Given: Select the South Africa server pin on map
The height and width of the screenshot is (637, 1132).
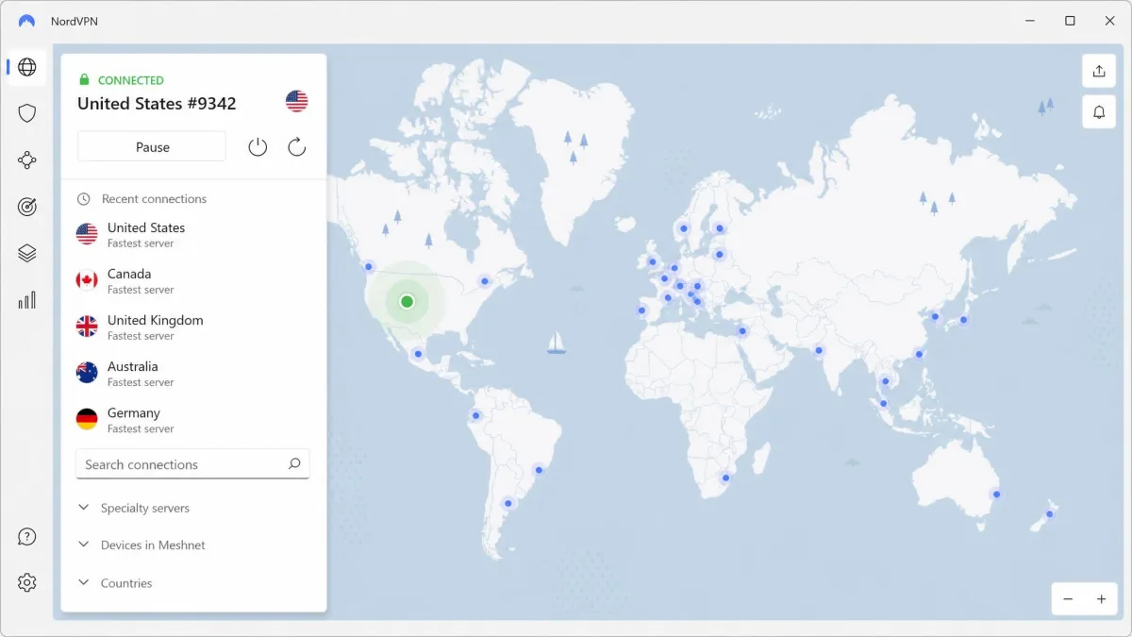Looking at the screenshot, I should pos(725,478).
